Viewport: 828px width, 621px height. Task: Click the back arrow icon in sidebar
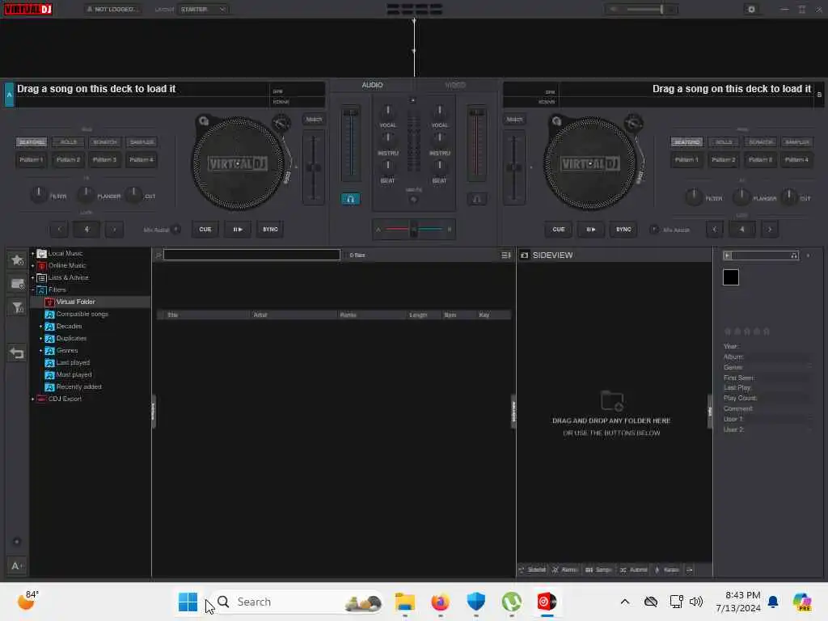(18, 353)
